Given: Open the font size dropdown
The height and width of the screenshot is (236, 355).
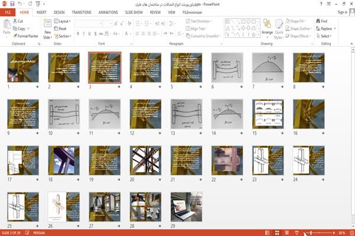Looking at the screenshot, I should point(111,24).
